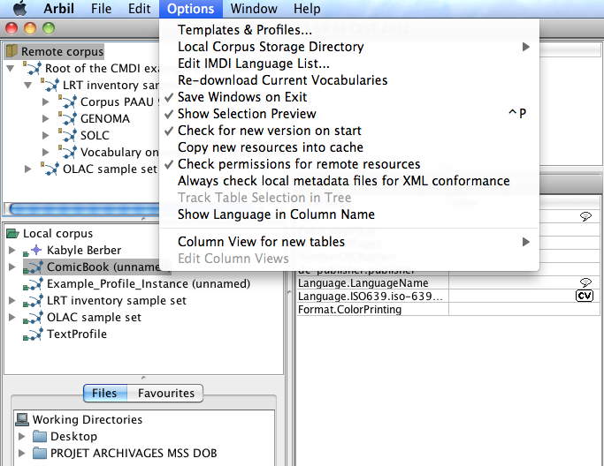Select the TextProfile tree item
The image size is (604, 466).
coord(77,334)
